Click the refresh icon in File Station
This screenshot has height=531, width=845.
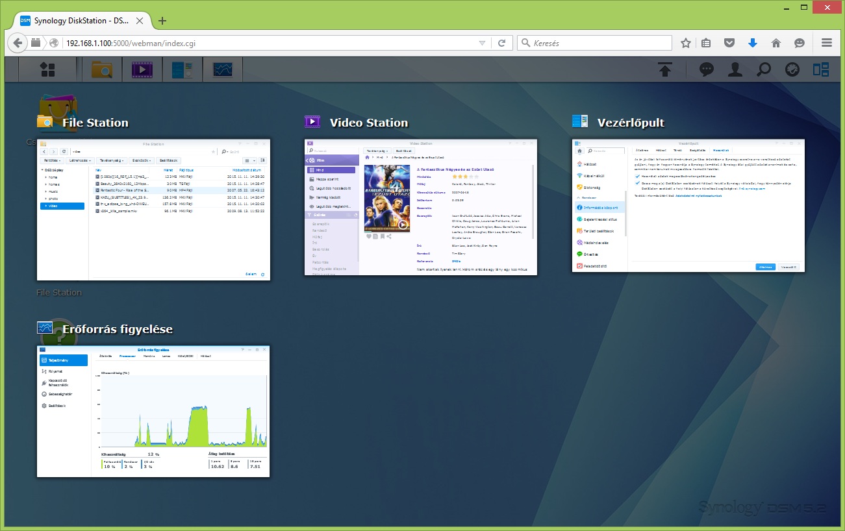64,151
